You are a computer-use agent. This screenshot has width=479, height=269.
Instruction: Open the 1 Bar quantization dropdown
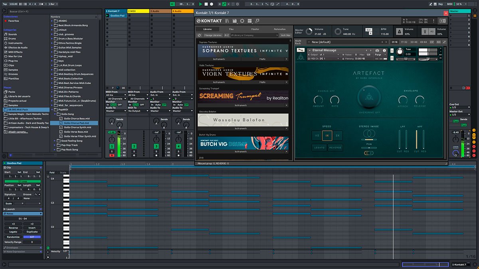(x=52, y=4)
